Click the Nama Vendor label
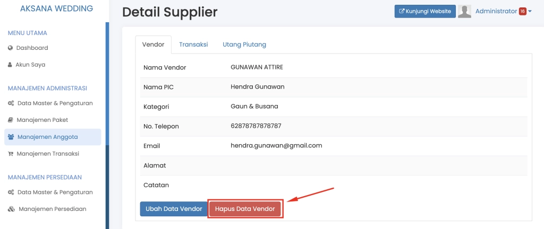 (165, 68)
